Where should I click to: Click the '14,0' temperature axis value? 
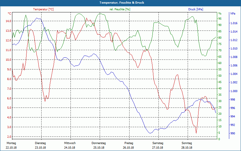tap(8, 21)
